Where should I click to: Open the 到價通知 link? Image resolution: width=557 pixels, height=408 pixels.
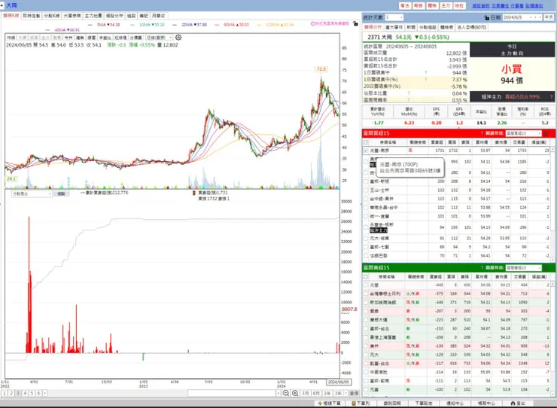coord(534,6)
